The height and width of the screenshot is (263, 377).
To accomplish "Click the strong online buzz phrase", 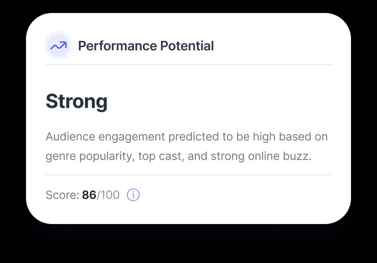I will pos(261,156).
